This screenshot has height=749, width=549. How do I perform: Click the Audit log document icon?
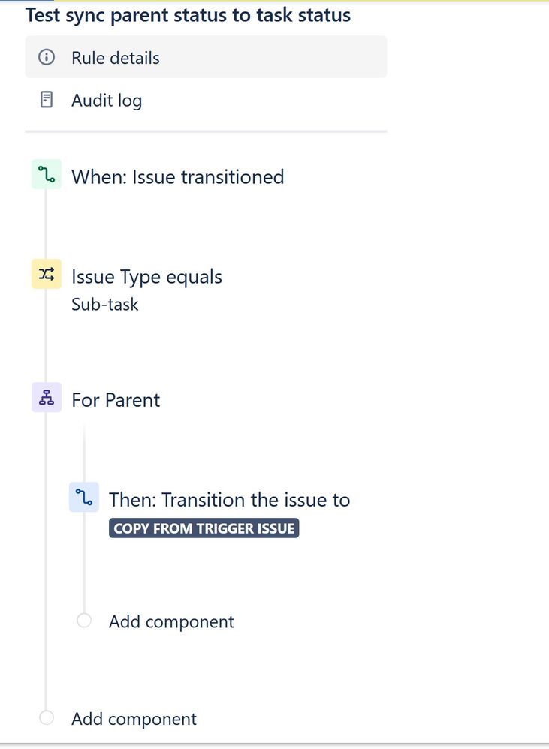pos(47,99)
